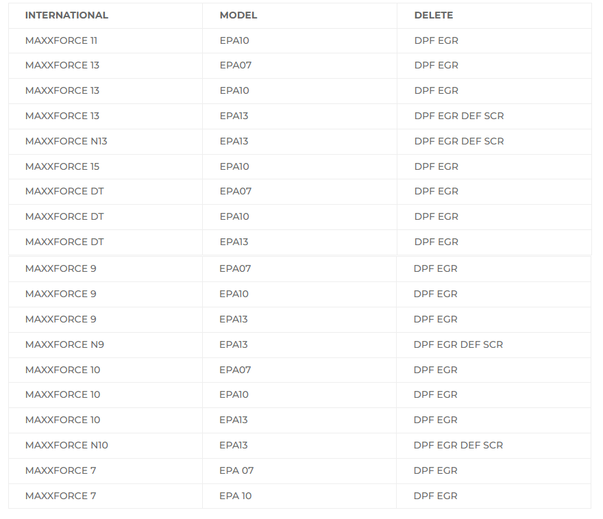Screen dimensions: 603x519
Task: Click the MAXXFORCE 15 cell
Action: pos(62,166)
